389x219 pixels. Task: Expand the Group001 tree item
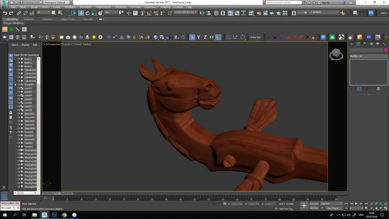click(x=15, y=85)
